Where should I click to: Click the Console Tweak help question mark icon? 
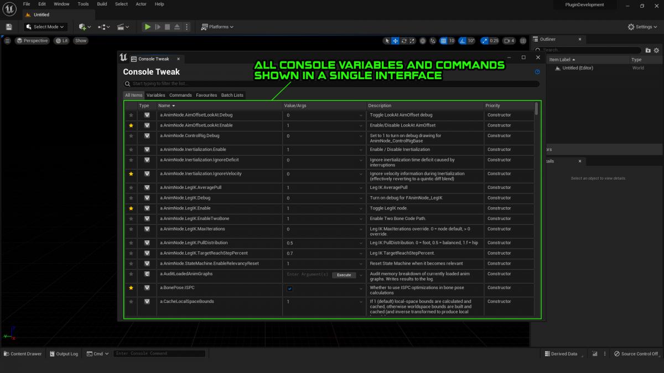[537, 72]
